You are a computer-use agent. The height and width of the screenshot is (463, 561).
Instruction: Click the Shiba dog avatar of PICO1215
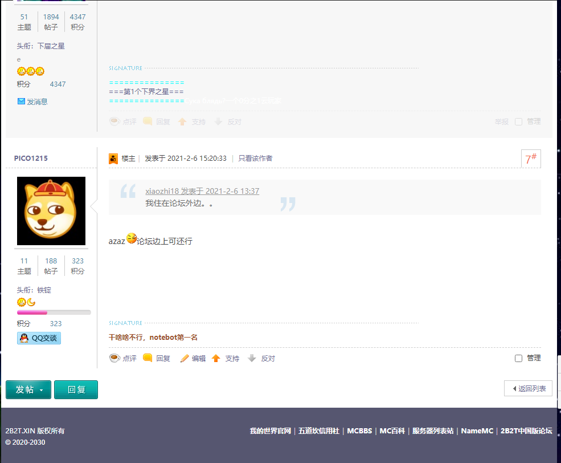51,211
